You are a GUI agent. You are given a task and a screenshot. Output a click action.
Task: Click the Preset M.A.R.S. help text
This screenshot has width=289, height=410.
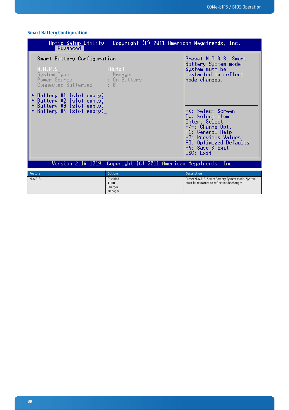coord(216,69)
